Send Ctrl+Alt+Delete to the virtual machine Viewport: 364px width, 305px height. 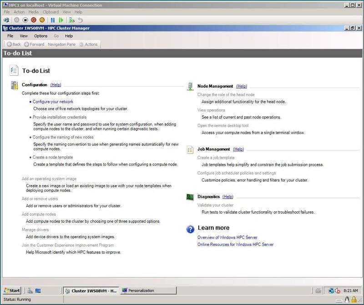click(x=6, y=20)
